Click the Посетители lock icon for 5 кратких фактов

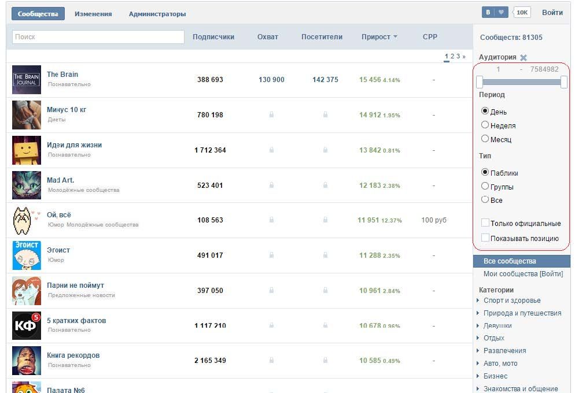325,325
